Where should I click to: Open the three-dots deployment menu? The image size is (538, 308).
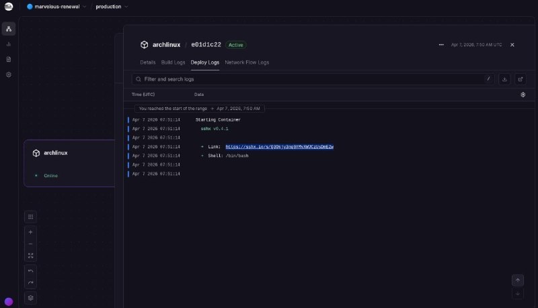click(441, 45)
